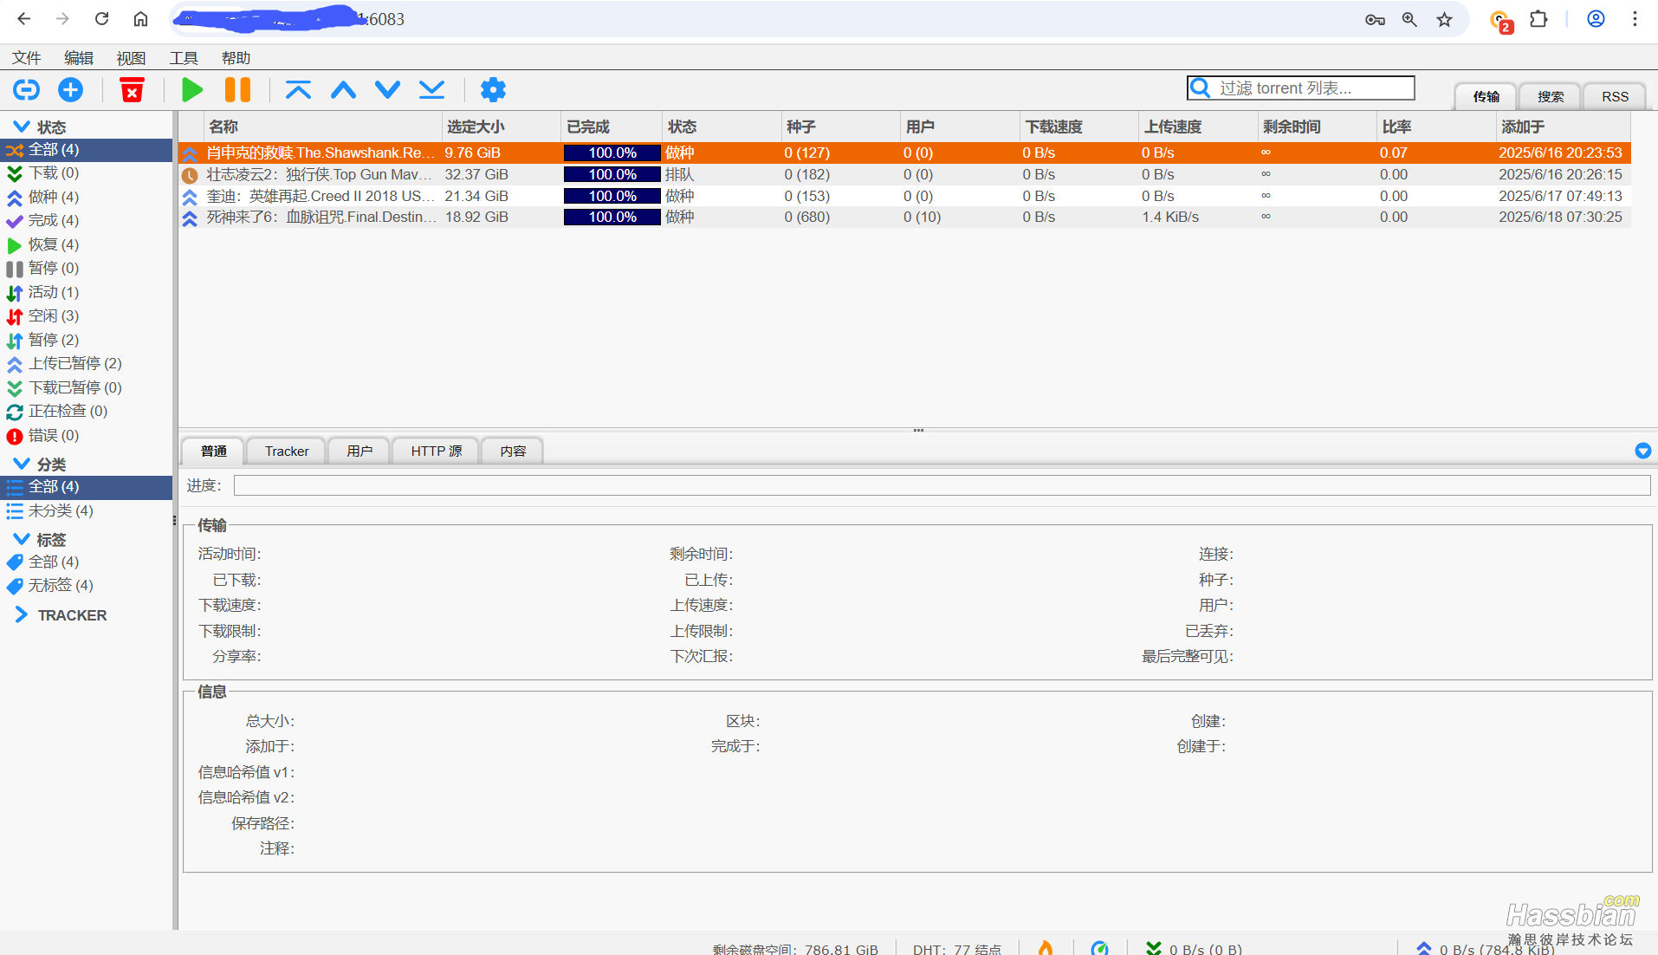Open the 工具 menu
The height and width of the screenshot is (955, 1658).
click(183, 57)
